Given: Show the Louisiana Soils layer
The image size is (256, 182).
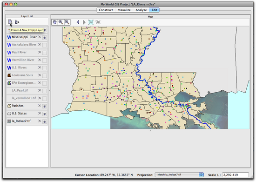Looking at the screenshot, I should [45, 75].
